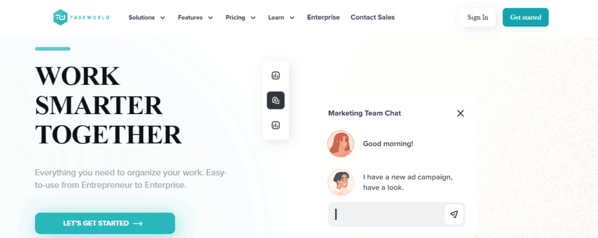Click the Marketing Team Chat title
Screen dimensions: 598x238
(364, 113)
